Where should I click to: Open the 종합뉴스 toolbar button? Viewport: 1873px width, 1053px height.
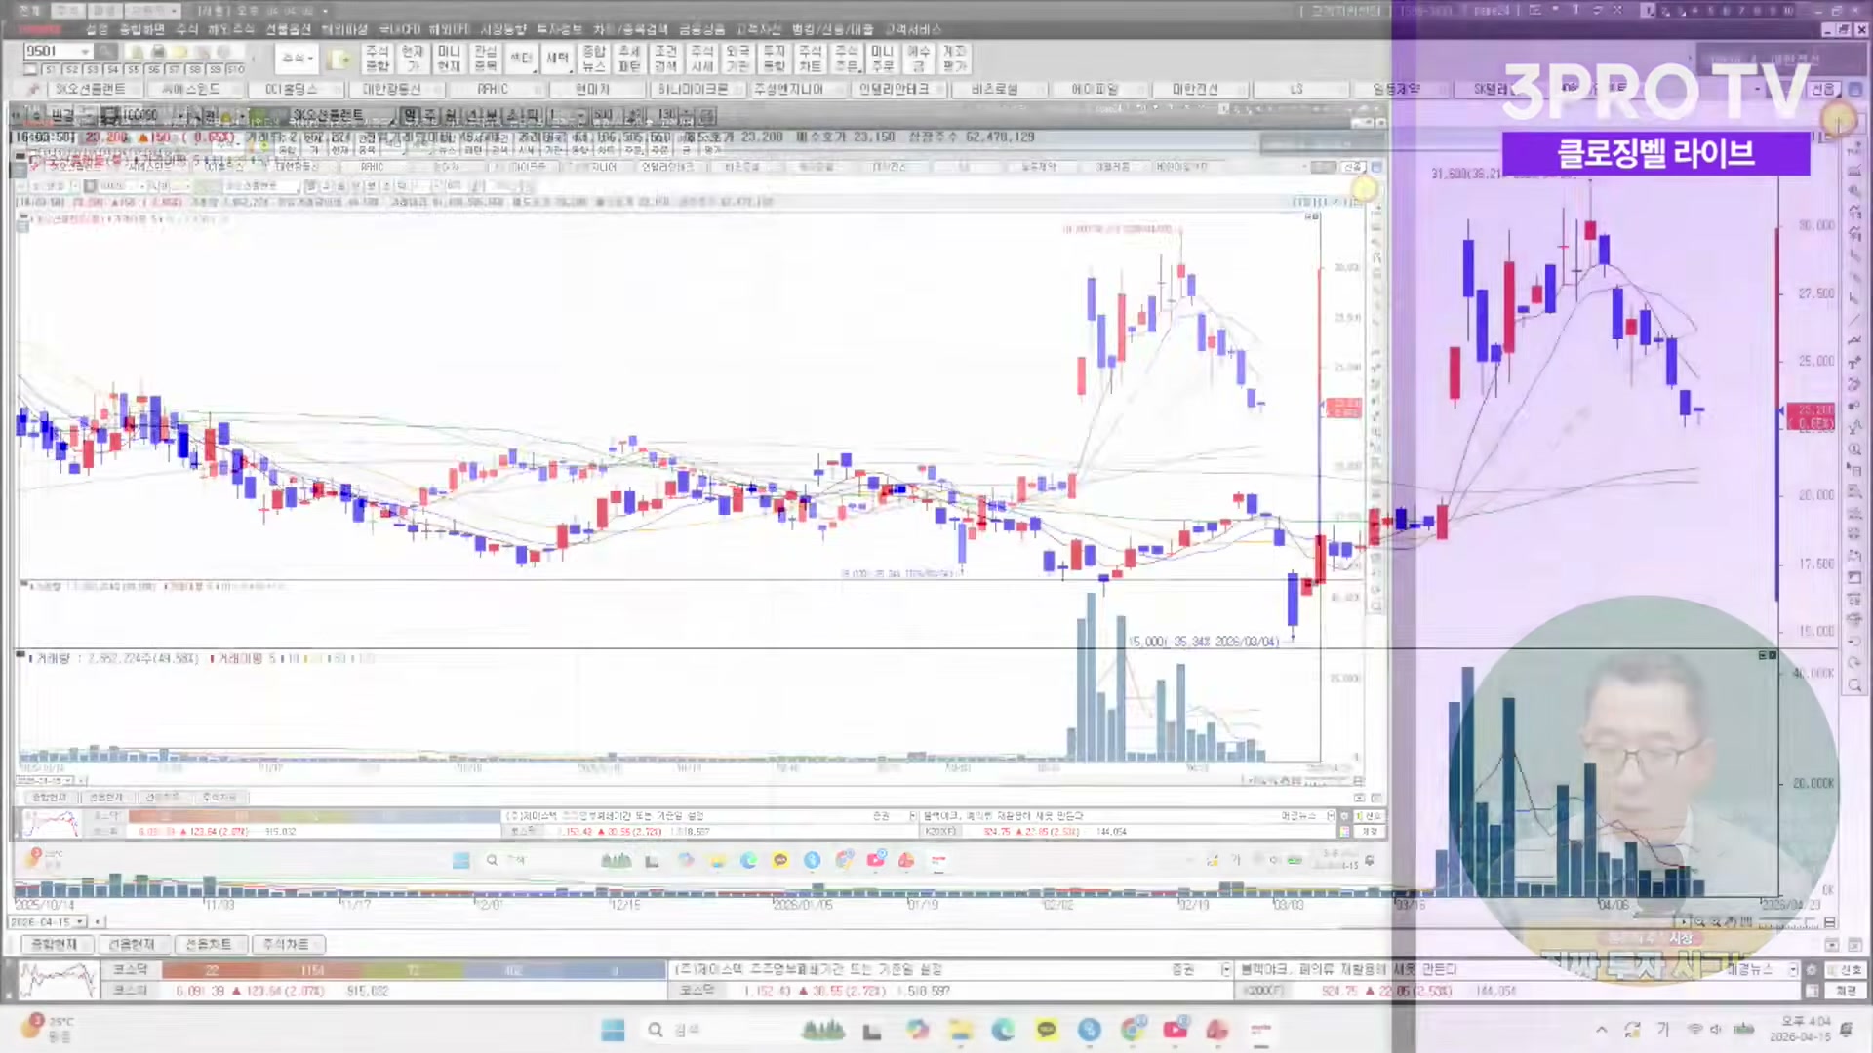(x=593, y=58)
